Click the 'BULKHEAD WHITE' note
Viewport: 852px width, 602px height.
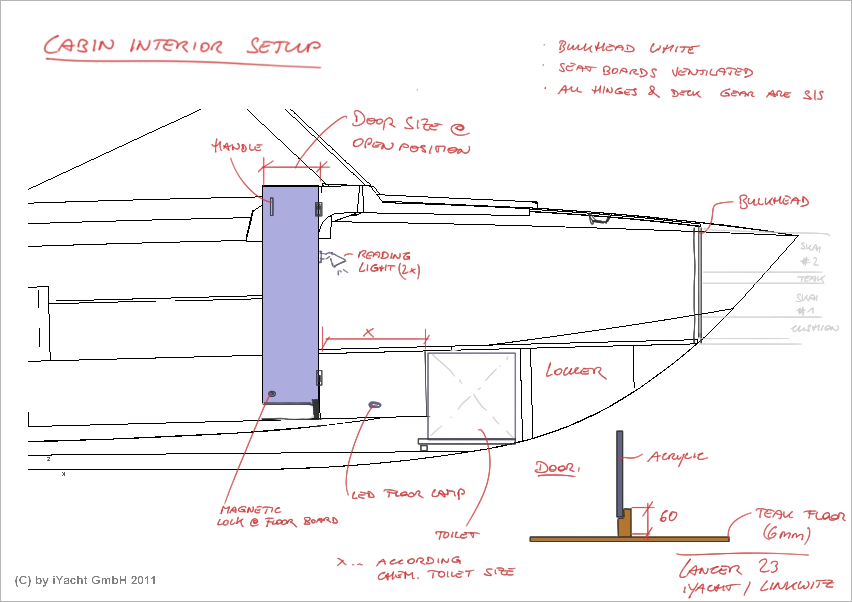pos(628,48)
